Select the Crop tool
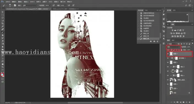Screen dimensions: 194x104 [2, 23]
